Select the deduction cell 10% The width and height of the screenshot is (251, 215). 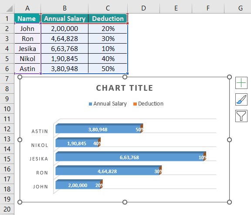pos(108,49)
